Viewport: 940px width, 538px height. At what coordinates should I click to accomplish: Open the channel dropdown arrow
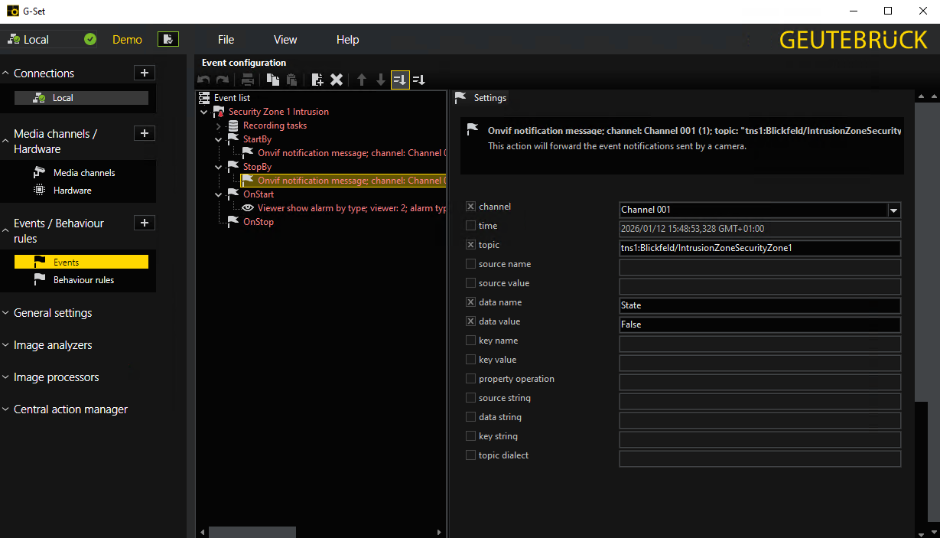[x=893, y=210]
